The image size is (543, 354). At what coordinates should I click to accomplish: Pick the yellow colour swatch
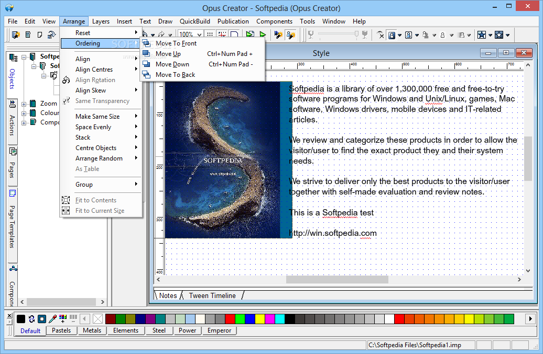(x=260, y=319)
